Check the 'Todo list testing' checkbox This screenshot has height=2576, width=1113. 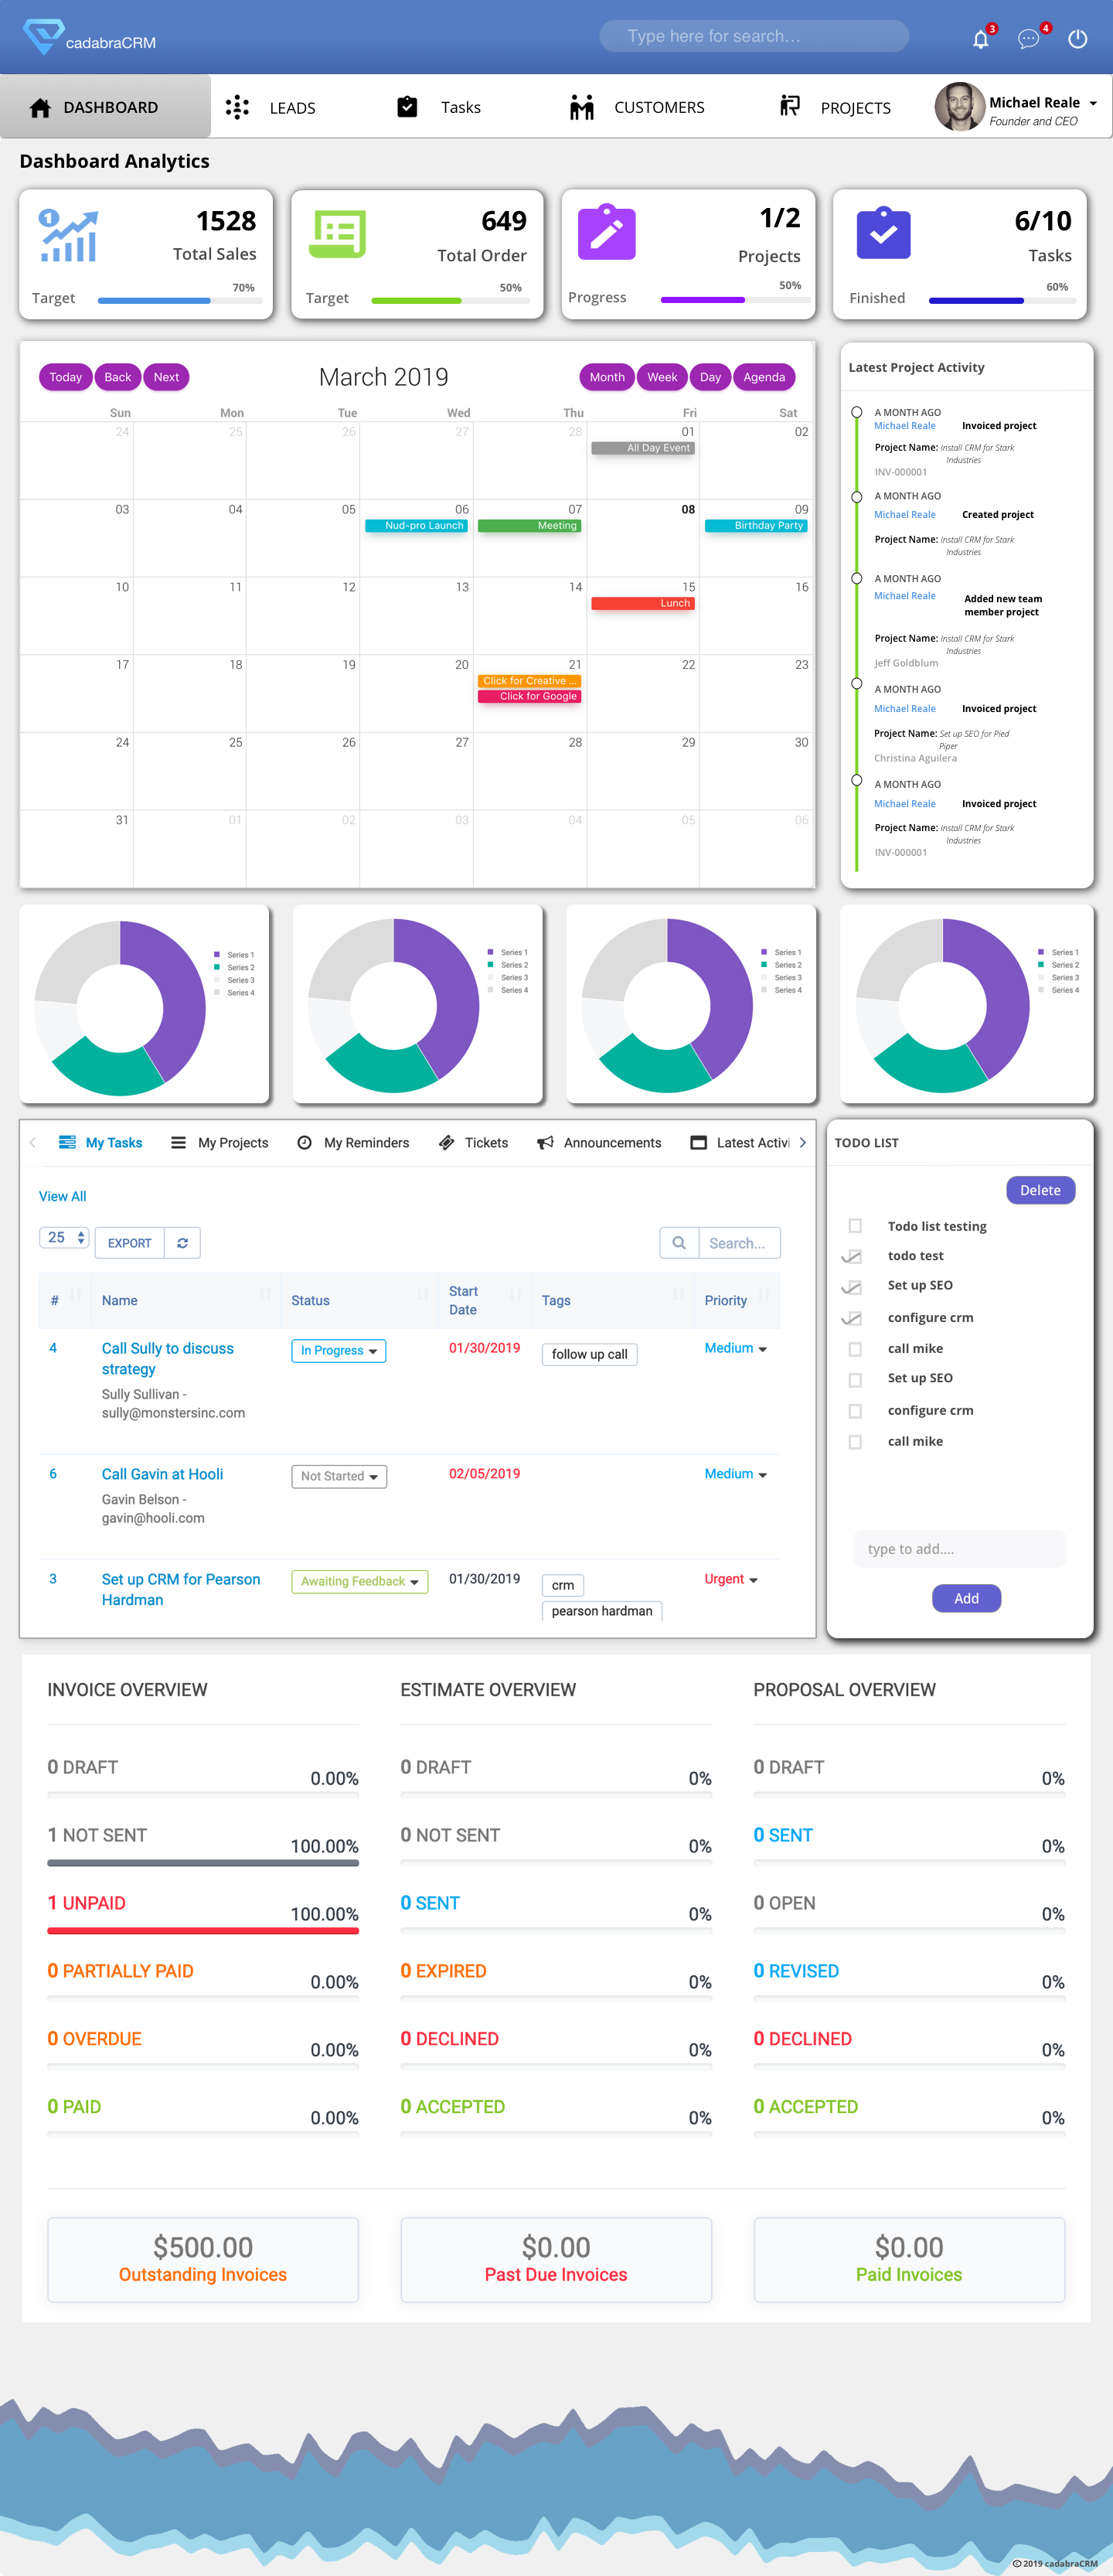(855, 1226)
